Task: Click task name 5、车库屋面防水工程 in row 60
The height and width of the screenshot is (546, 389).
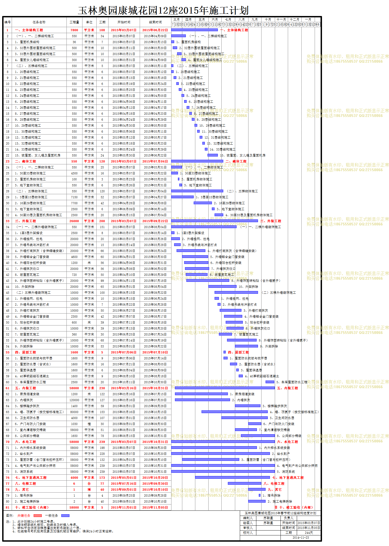Action: coord(30,382)
